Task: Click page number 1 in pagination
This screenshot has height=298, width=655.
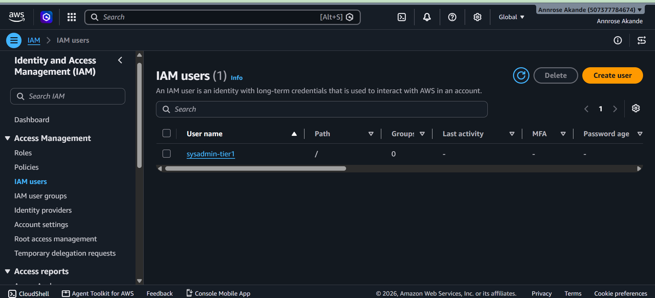Action: 601,109
